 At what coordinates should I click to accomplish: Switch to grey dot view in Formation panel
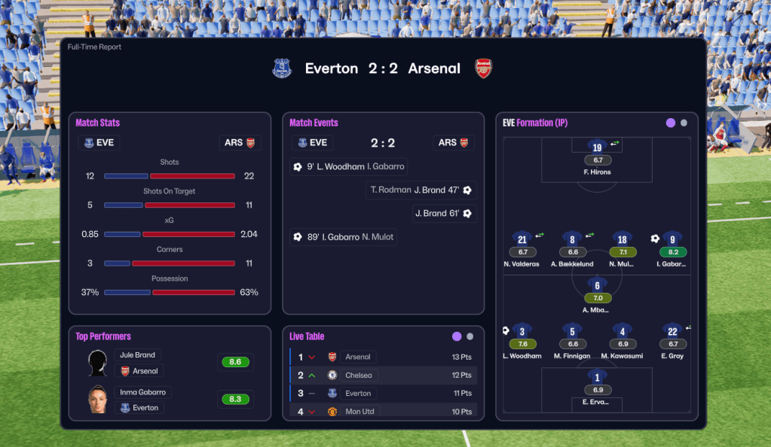coord(684,123)
